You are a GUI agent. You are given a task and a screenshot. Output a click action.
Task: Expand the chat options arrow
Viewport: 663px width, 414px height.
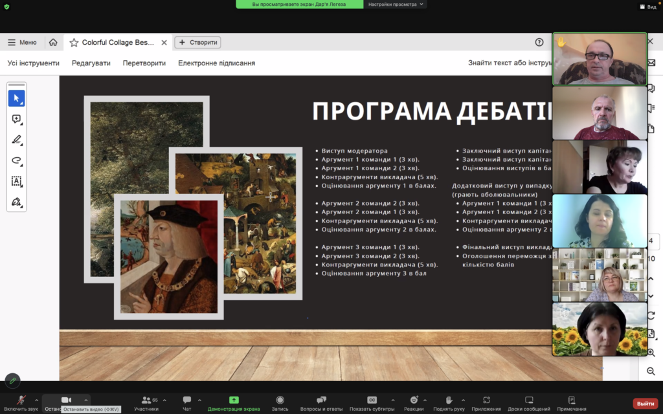coord(199,400)
